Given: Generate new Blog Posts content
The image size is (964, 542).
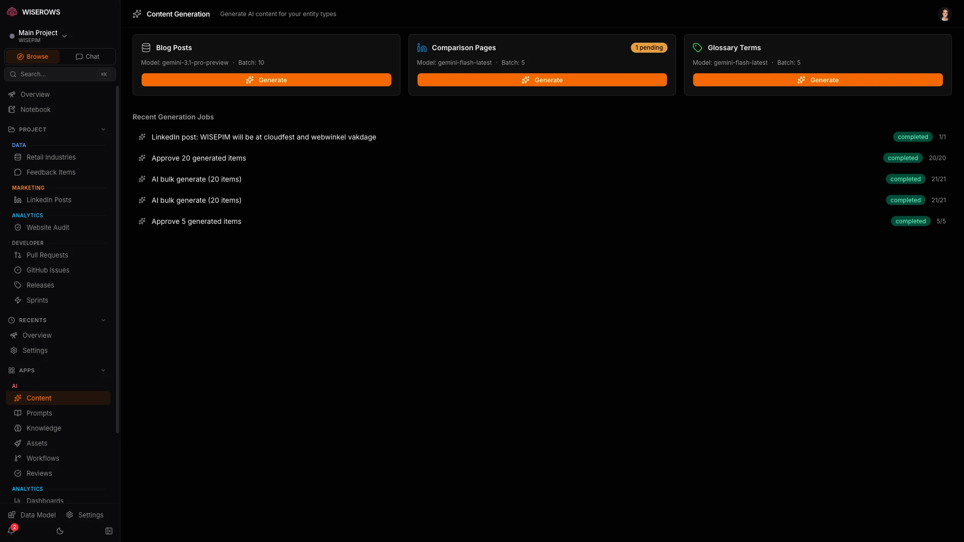Looking at the screenshot, I should coord(266,80).
